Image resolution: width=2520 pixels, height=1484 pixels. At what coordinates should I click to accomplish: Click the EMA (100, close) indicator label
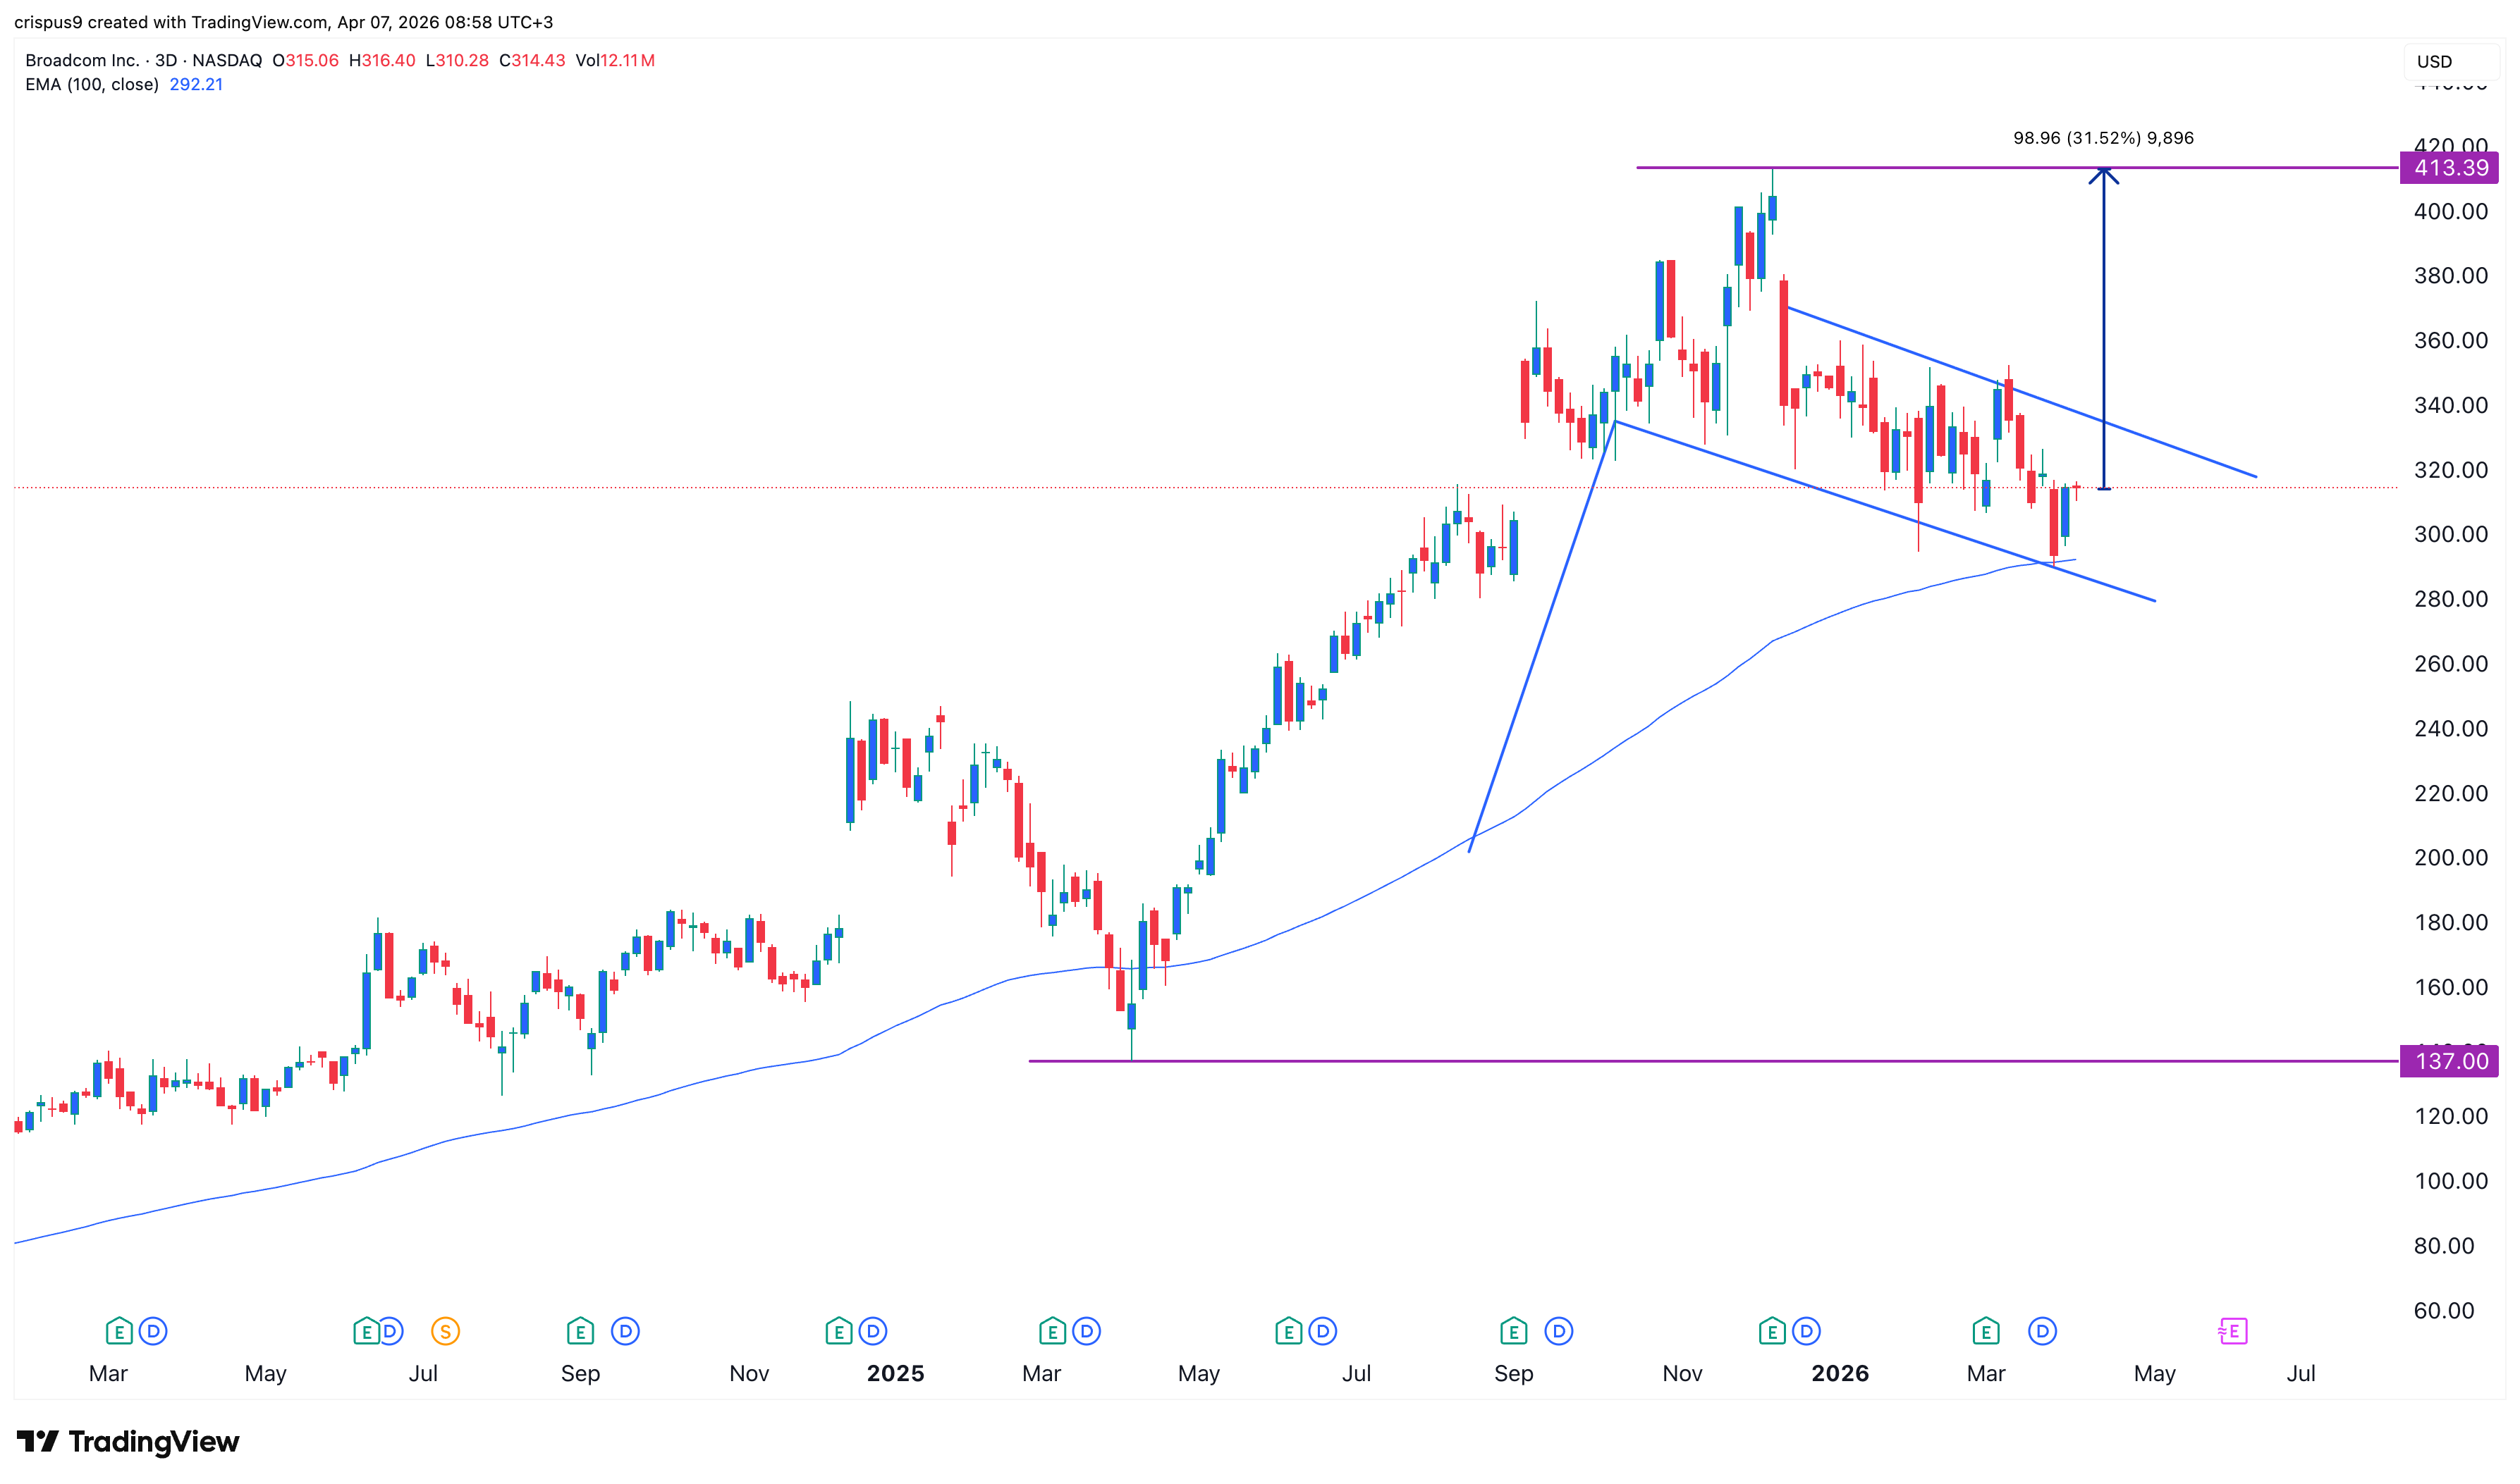click(x=91, y=84)
